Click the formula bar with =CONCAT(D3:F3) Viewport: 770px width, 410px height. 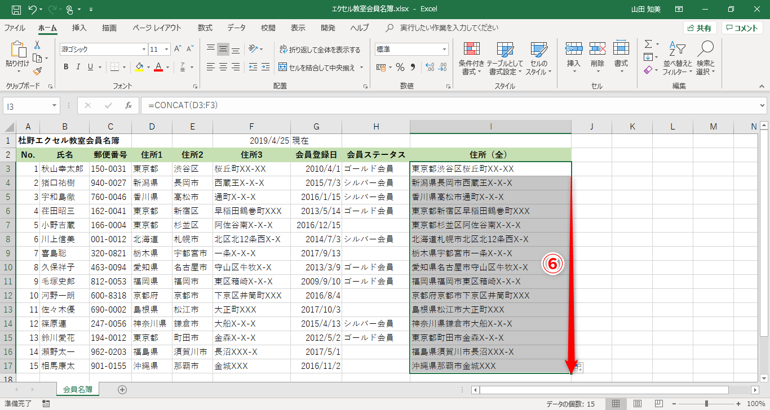pos(449,105)
